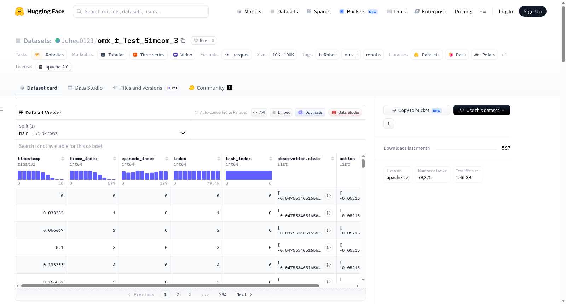
Task: Sort the episode_index column
Action: click(x=167, y=159)
